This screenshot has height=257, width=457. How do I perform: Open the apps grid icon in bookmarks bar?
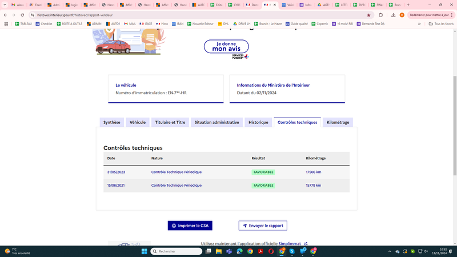pos(6,24)
